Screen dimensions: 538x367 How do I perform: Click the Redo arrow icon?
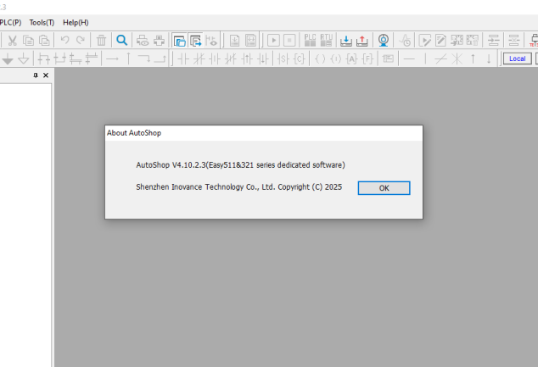81,41
